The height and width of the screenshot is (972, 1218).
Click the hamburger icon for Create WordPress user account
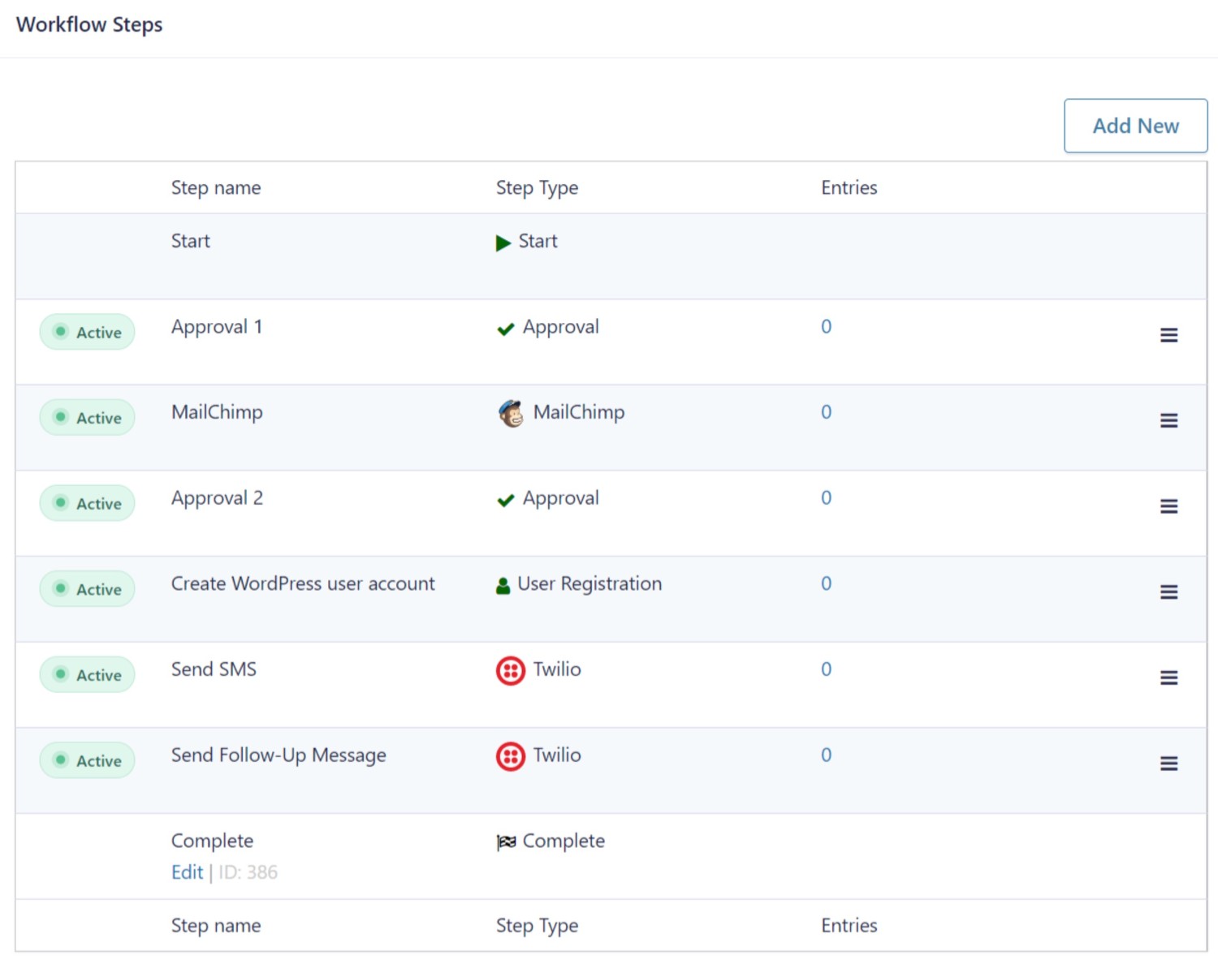(1168, 591)
